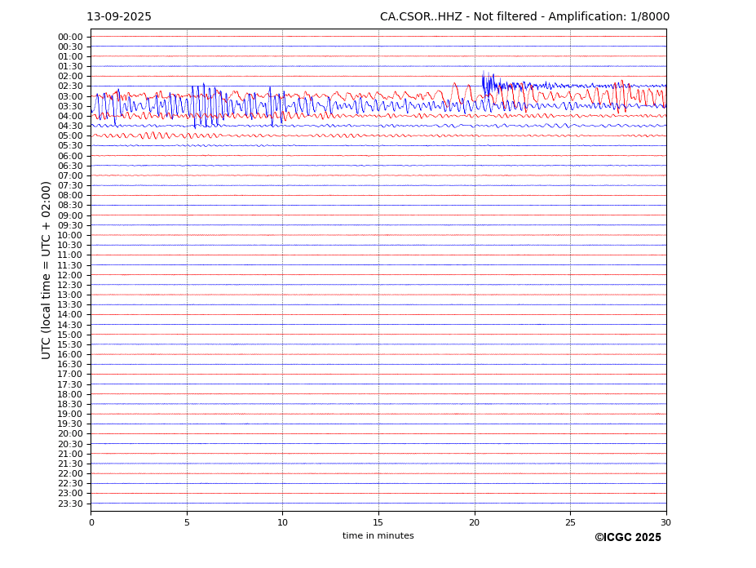Pick the 03:30 row time label
756x568 pixels.
click(70, 106)
